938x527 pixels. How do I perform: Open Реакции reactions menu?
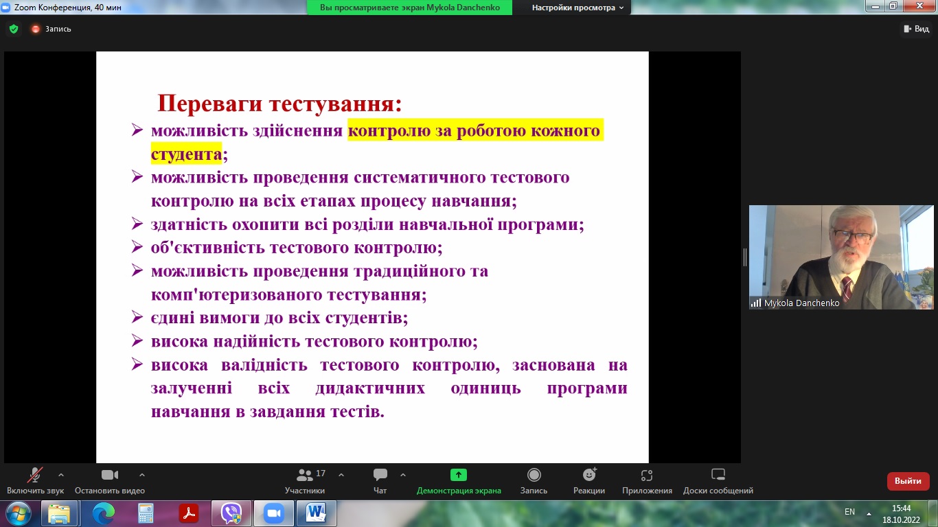pyautogui.click(x=589, y=481)
